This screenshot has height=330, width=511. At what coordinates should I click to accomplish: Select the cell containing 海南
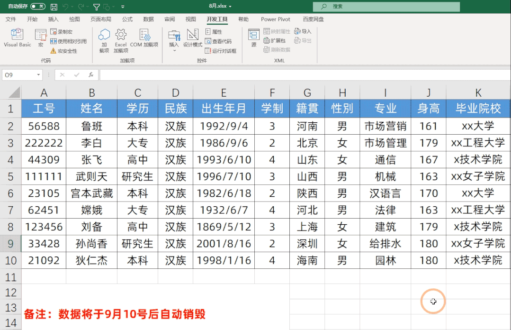[307, 260]
